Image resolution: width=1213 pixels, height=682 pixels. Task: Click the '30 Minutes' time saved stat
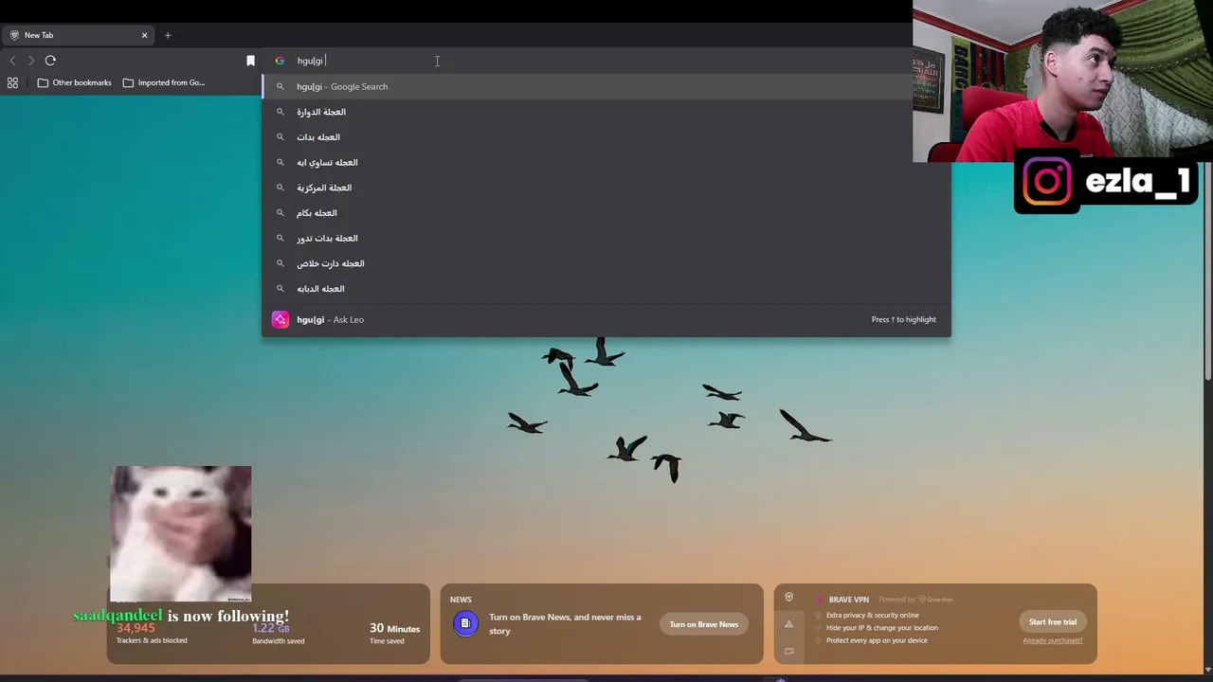394,628
